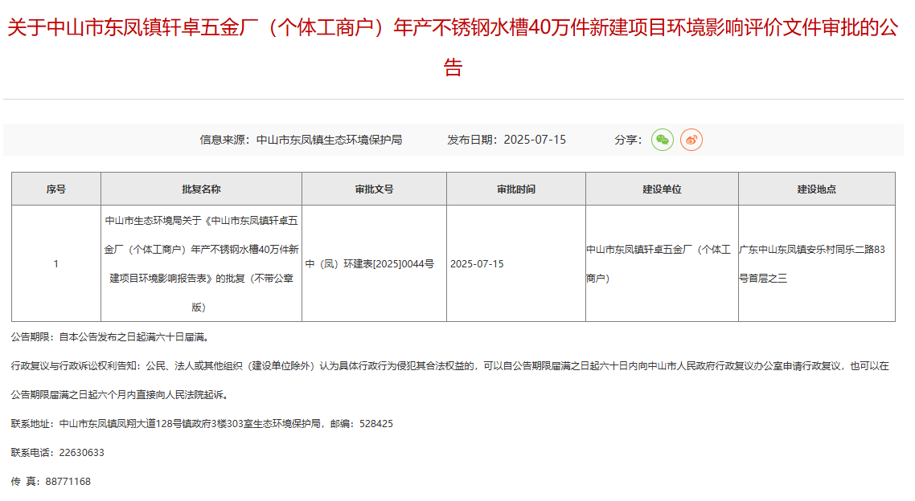Screen dimensions: 915x501
Task: Share the announcement via Weibo icon
Action: pyautogui.click(x=691, y=140)
